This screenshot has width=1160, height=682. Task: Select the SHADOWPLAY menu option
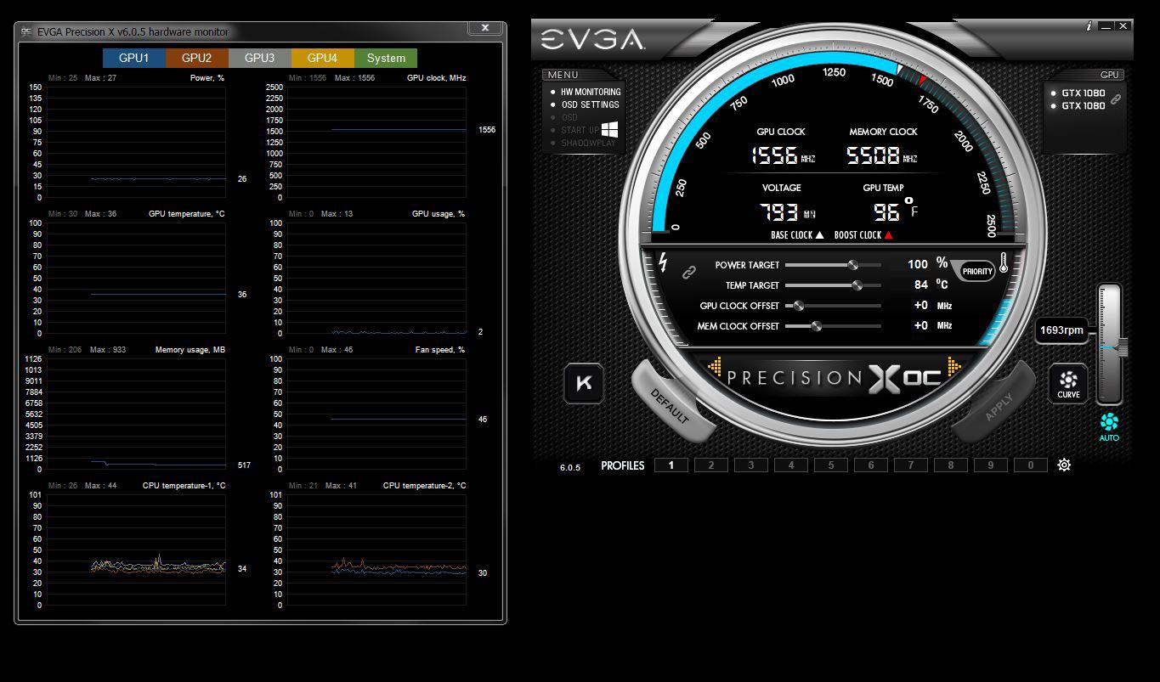(588, 143)
